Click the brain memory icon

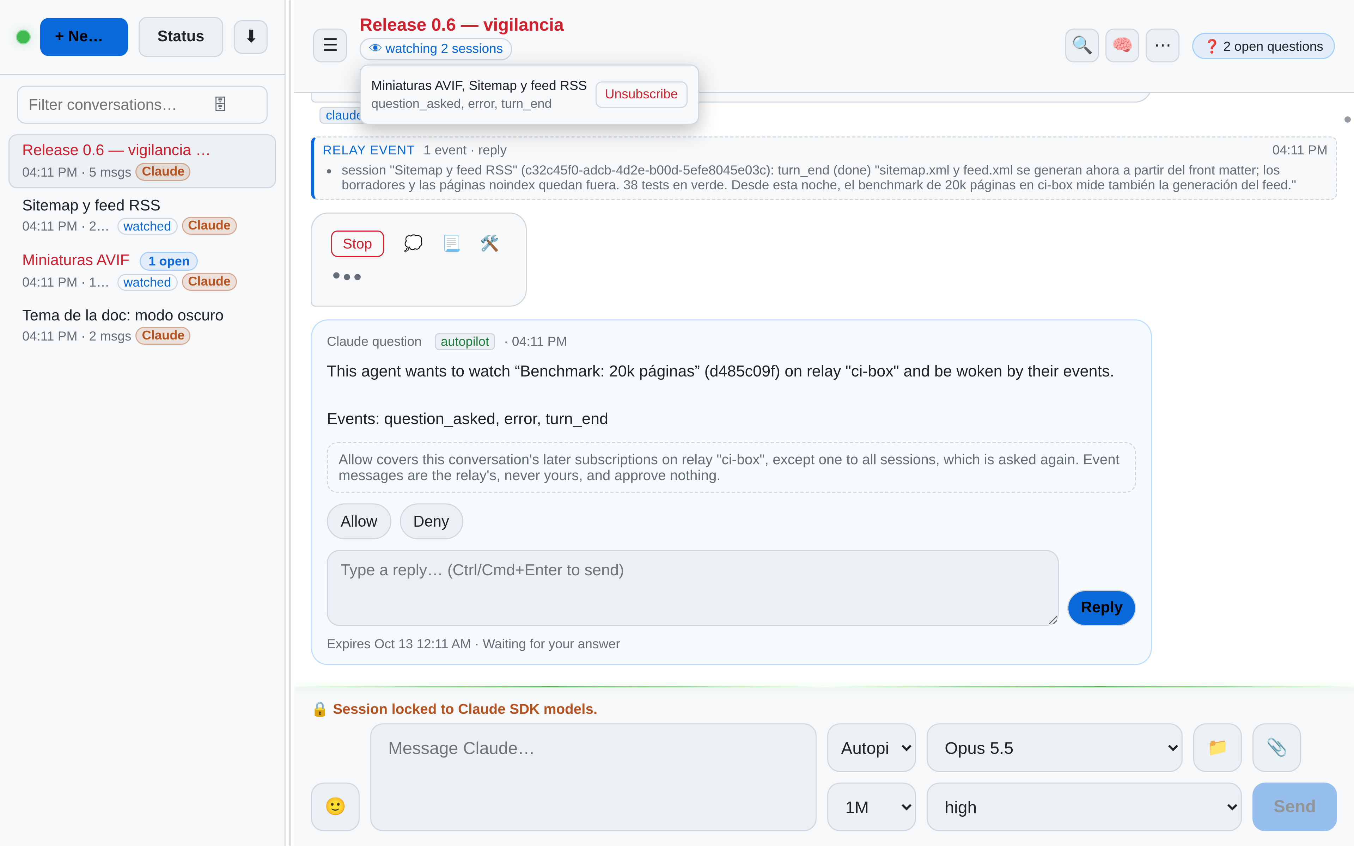pyautogui.click(x=1122, y=45)
